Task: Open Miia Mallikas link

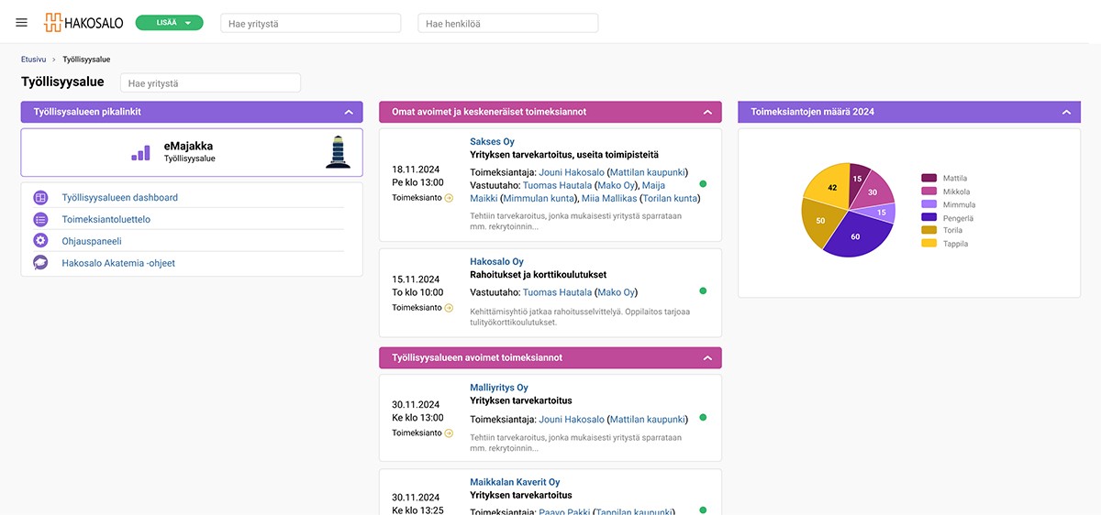Action: pos(609,198)
